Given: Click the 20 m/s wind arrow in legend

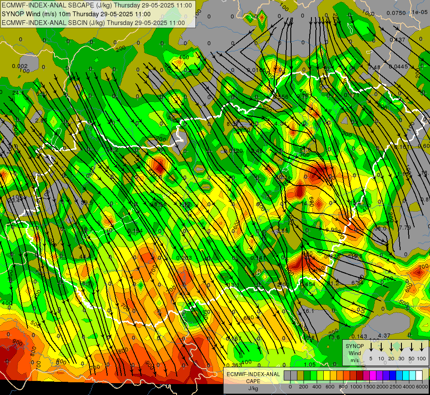Looking at the screenshot, I should point(391,347).
